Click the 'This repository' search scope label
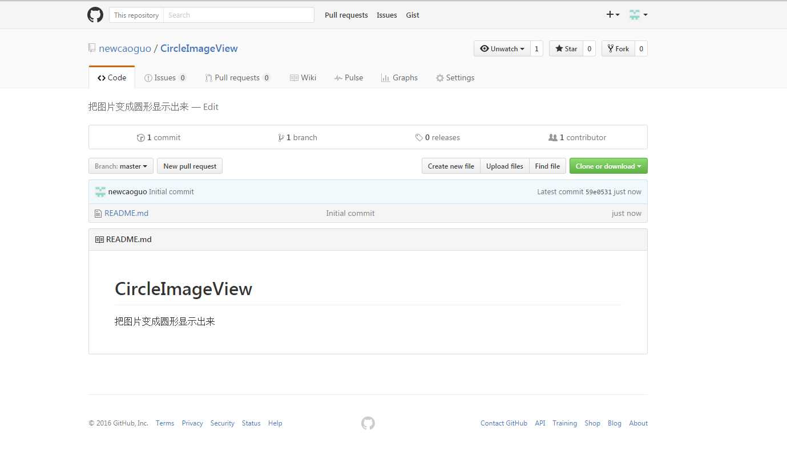The height and width of the screenshot is (458, 787). point(136,15)
